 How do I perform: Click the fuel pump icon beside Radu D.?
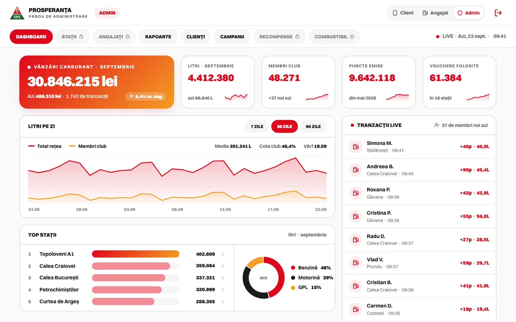click(x=356, y=240)
